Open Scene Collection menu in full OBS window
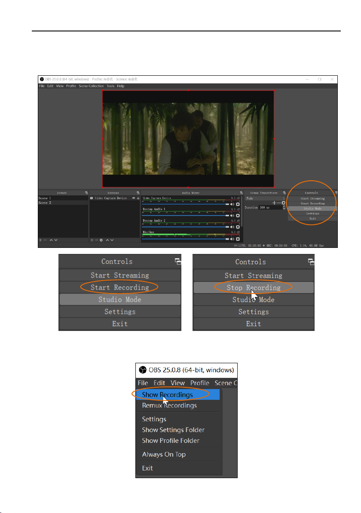 pos(91,86)
